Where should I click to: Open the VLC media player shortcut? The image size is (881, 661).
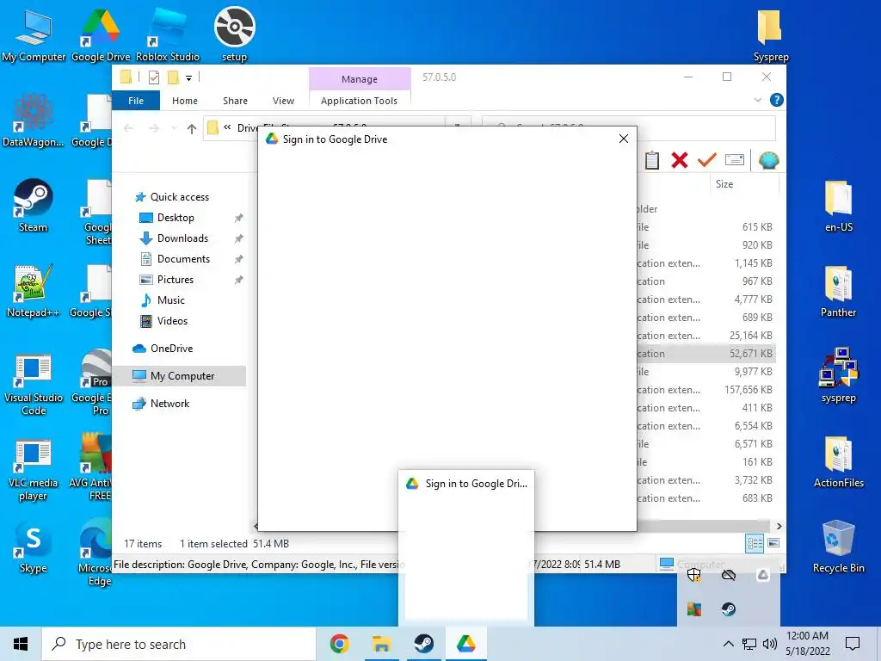[x=34, y=471]
